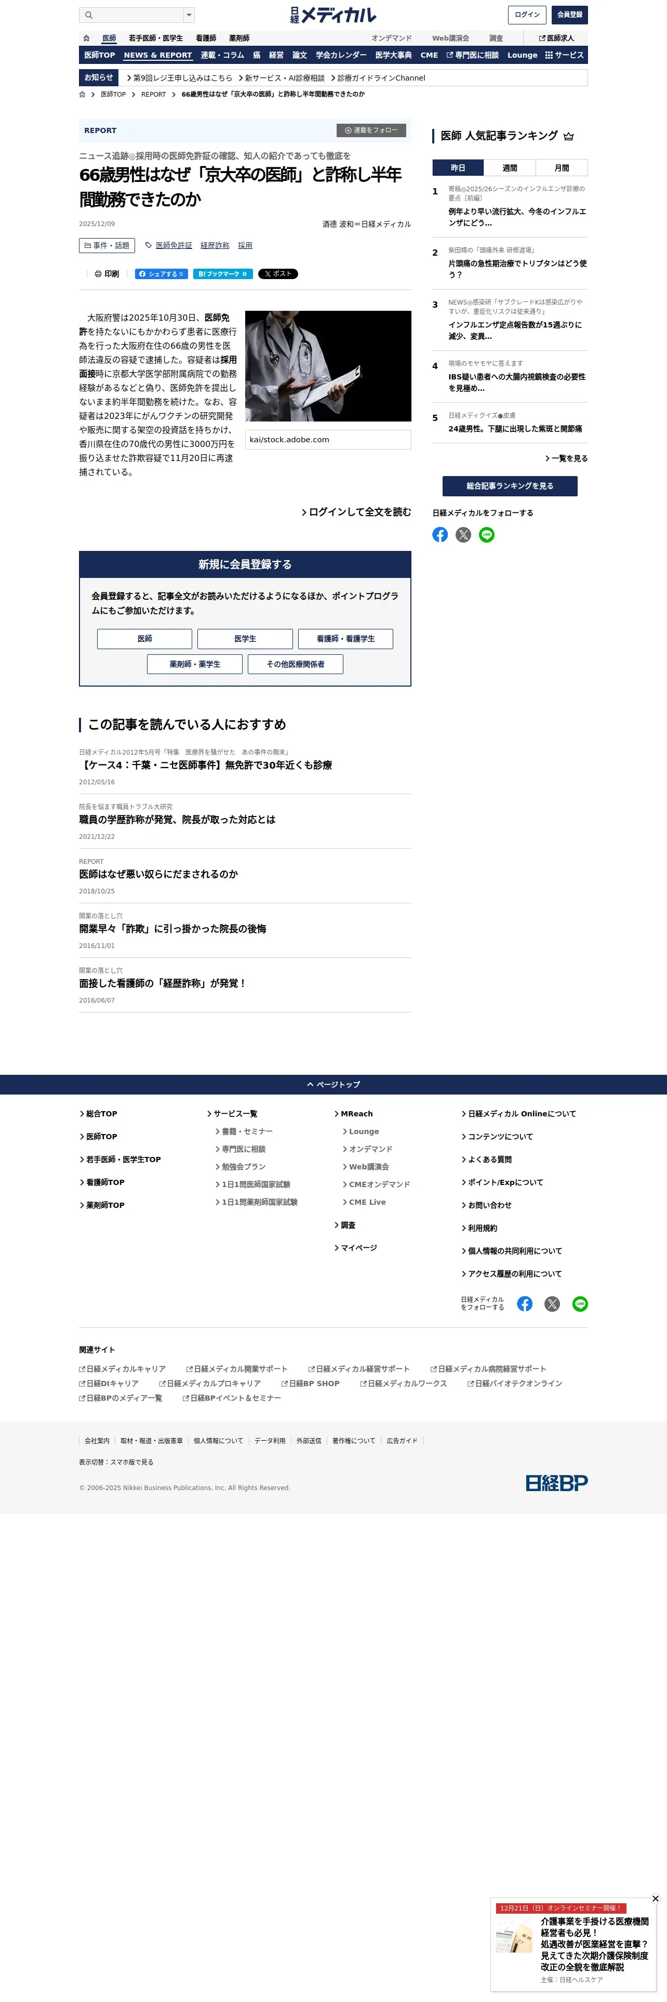Click the search magnifier icon

pos(88,15)
